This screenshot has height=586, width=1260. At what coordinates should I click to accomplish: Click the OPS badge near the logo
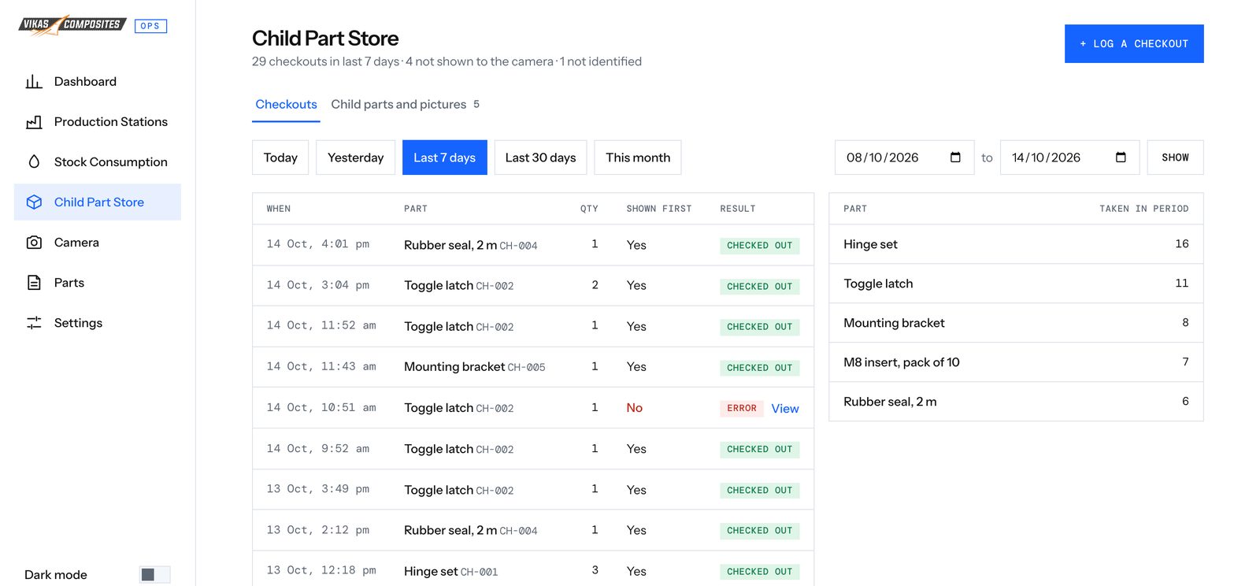click(150, 26)
